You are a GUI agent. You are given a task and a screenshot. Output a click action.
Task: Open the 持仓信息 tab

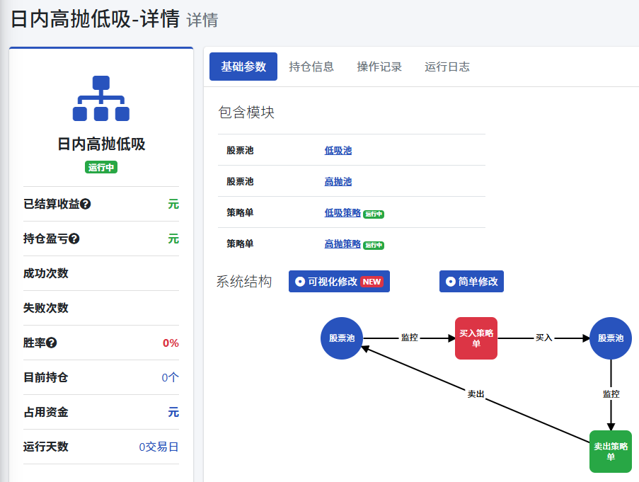(x=311, y=67)
